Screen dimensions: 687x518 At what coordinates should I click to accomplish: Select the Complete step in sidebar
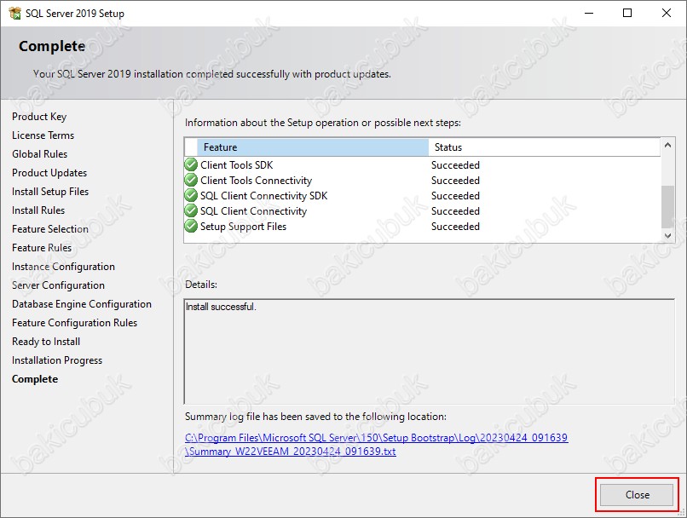[35, 379]
